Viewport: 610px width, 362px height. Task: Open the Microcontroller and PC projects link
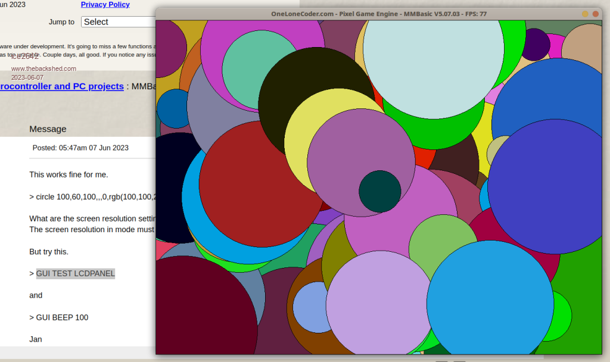(x=62, y=86)
